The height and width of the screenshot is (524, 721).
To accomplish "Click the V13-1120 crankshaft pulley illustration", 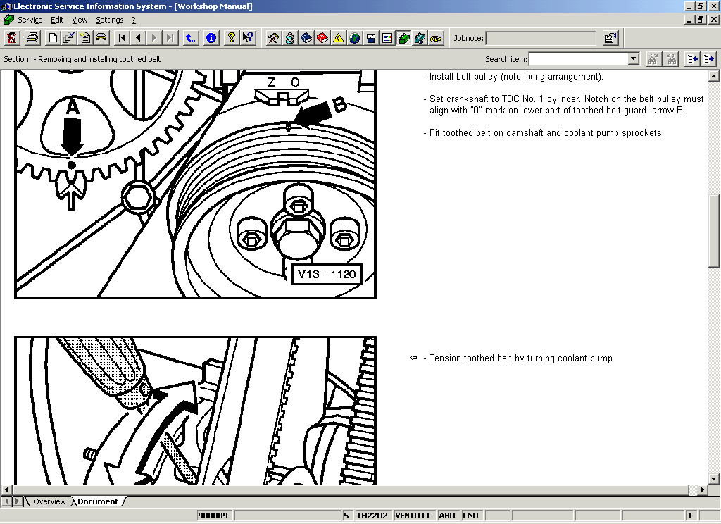I will point(196,185).
